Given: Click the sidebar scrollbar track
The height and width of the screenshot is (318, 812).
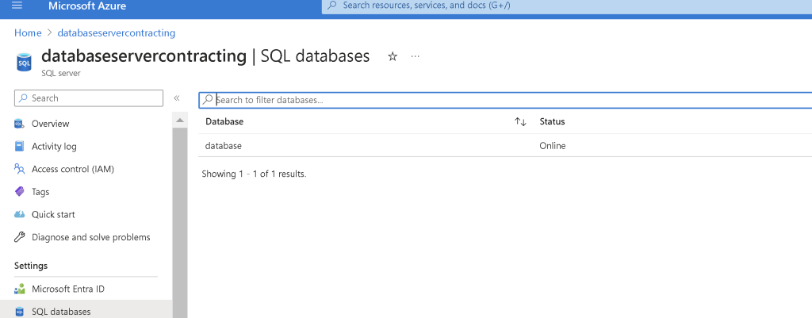Looking at the screenshot, I should [x=180, y=223].
